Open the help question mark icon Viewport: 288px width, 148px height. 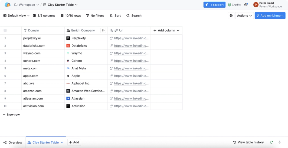pyautogui.click(x=246, y=5)
